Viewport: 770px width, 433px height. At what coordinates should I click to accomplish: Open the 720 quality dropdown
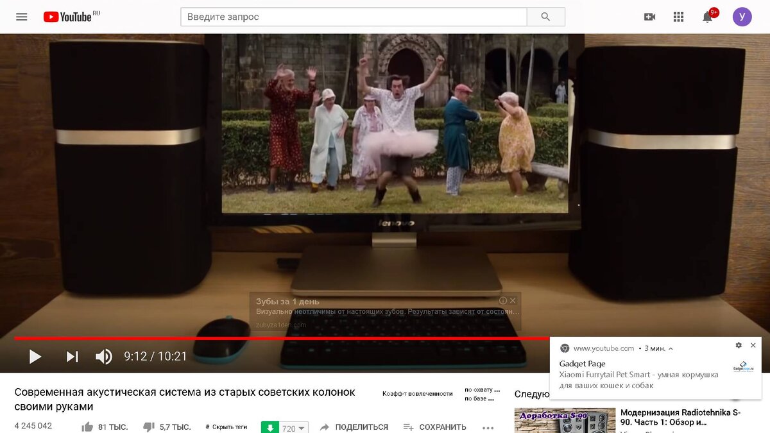tap(294, 428)
